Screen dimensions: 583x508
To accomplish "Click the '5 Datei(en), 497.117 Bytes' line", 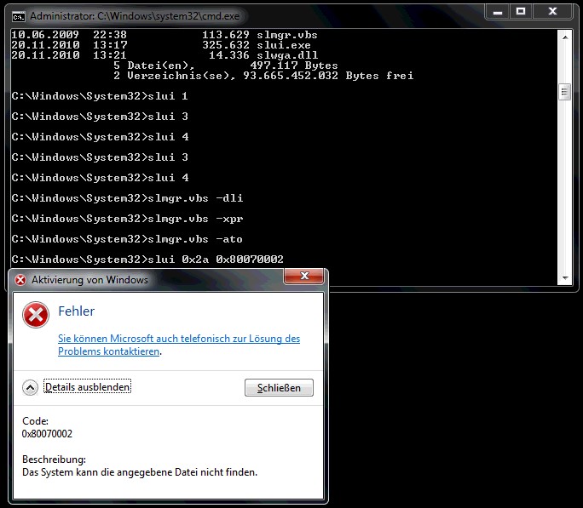I will [226, 66].
